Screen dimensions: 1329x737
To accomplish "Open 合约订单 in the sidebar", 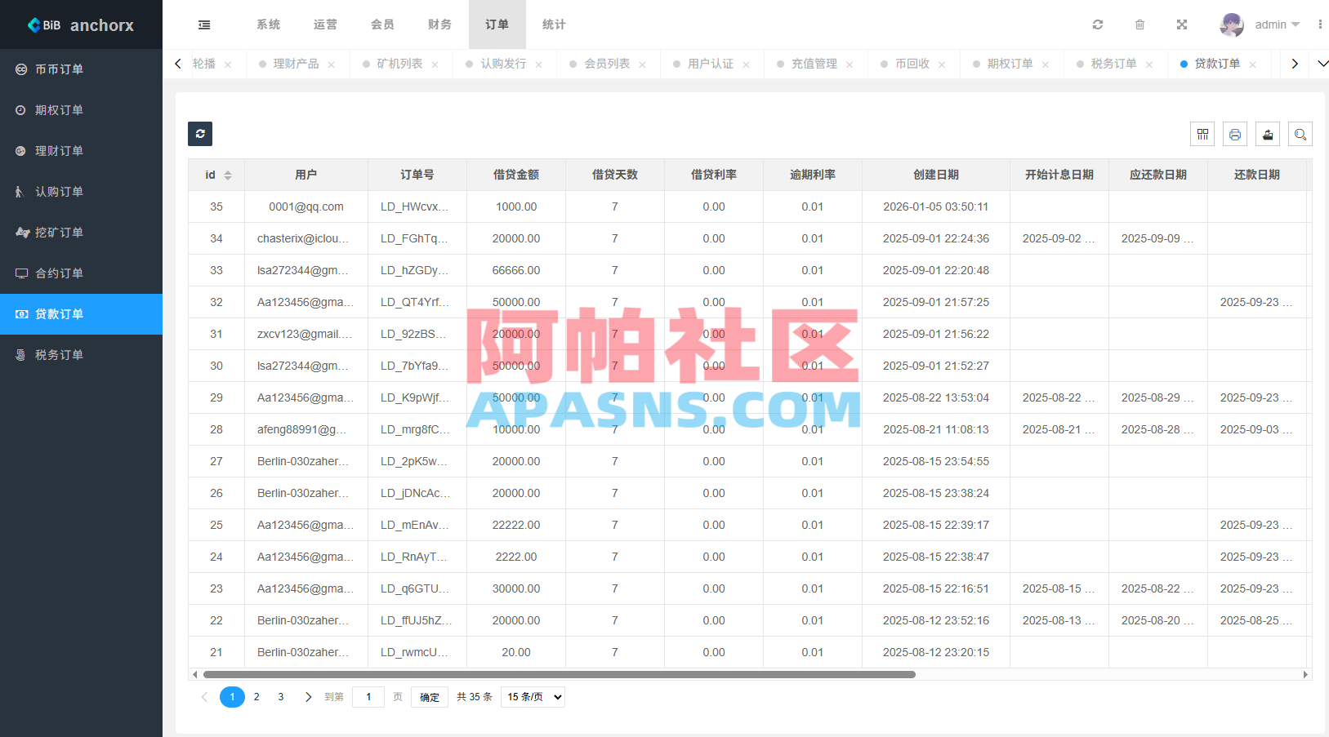I will 81,273.
